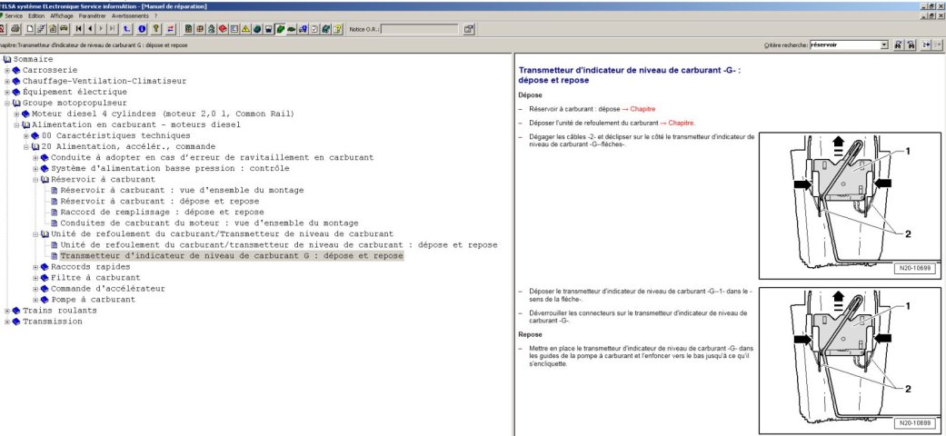
Task: Click the blue information icon
Action: pyautogui.click(x=143, y=29)
